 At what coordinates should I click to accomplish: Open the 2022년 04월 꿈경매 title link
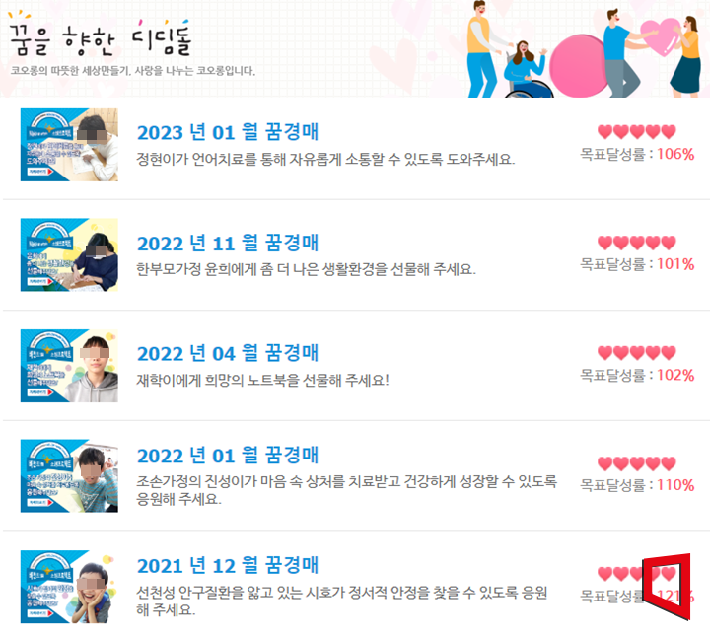coord(228,353)
